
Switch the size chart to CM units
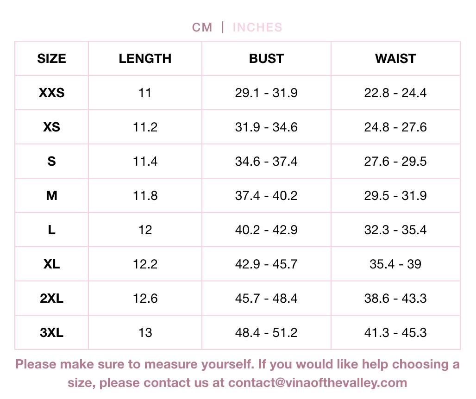click(202, 27)
